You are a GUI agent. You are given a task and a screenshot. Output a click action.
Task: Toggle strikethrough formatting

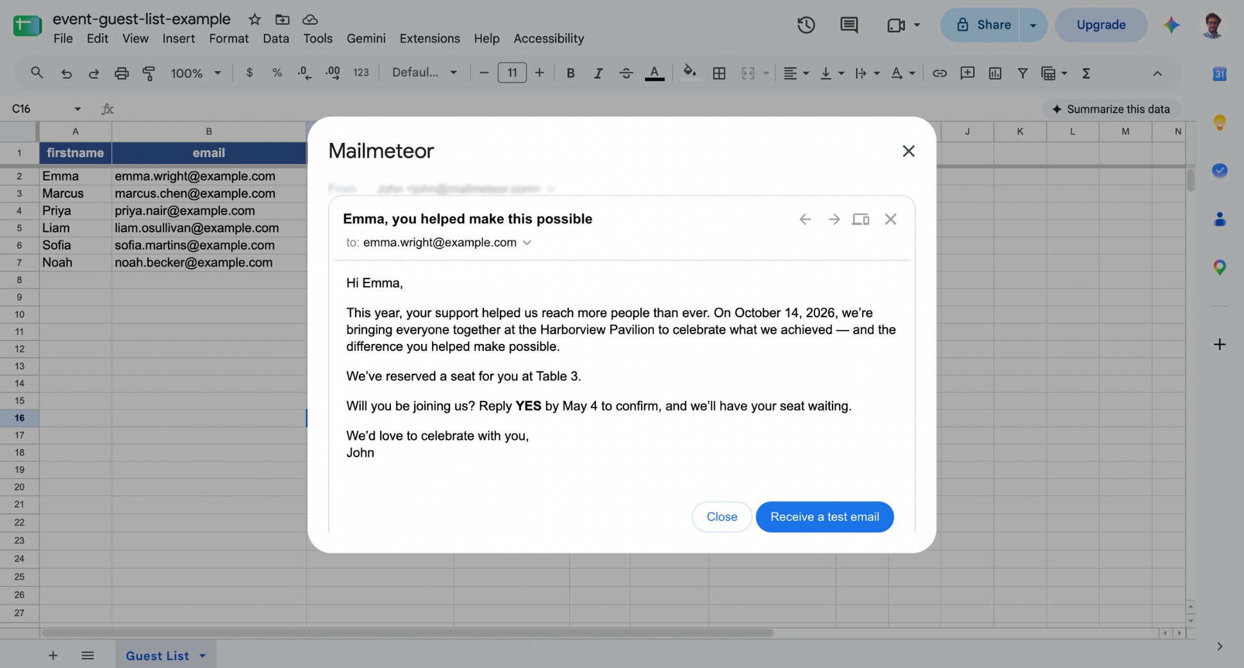[626, 73]
